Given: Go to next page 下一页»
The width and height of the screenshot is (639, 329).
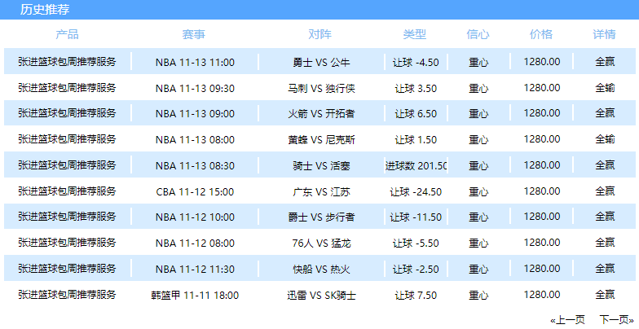Looking at the screenshot, I should coord(616,319).
